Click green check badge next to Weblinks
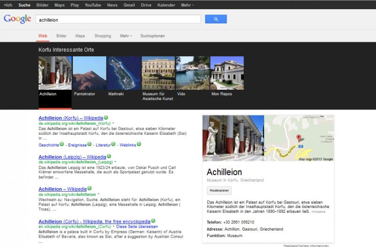Viewport: 376px width, 247px height. coord(139,144)
